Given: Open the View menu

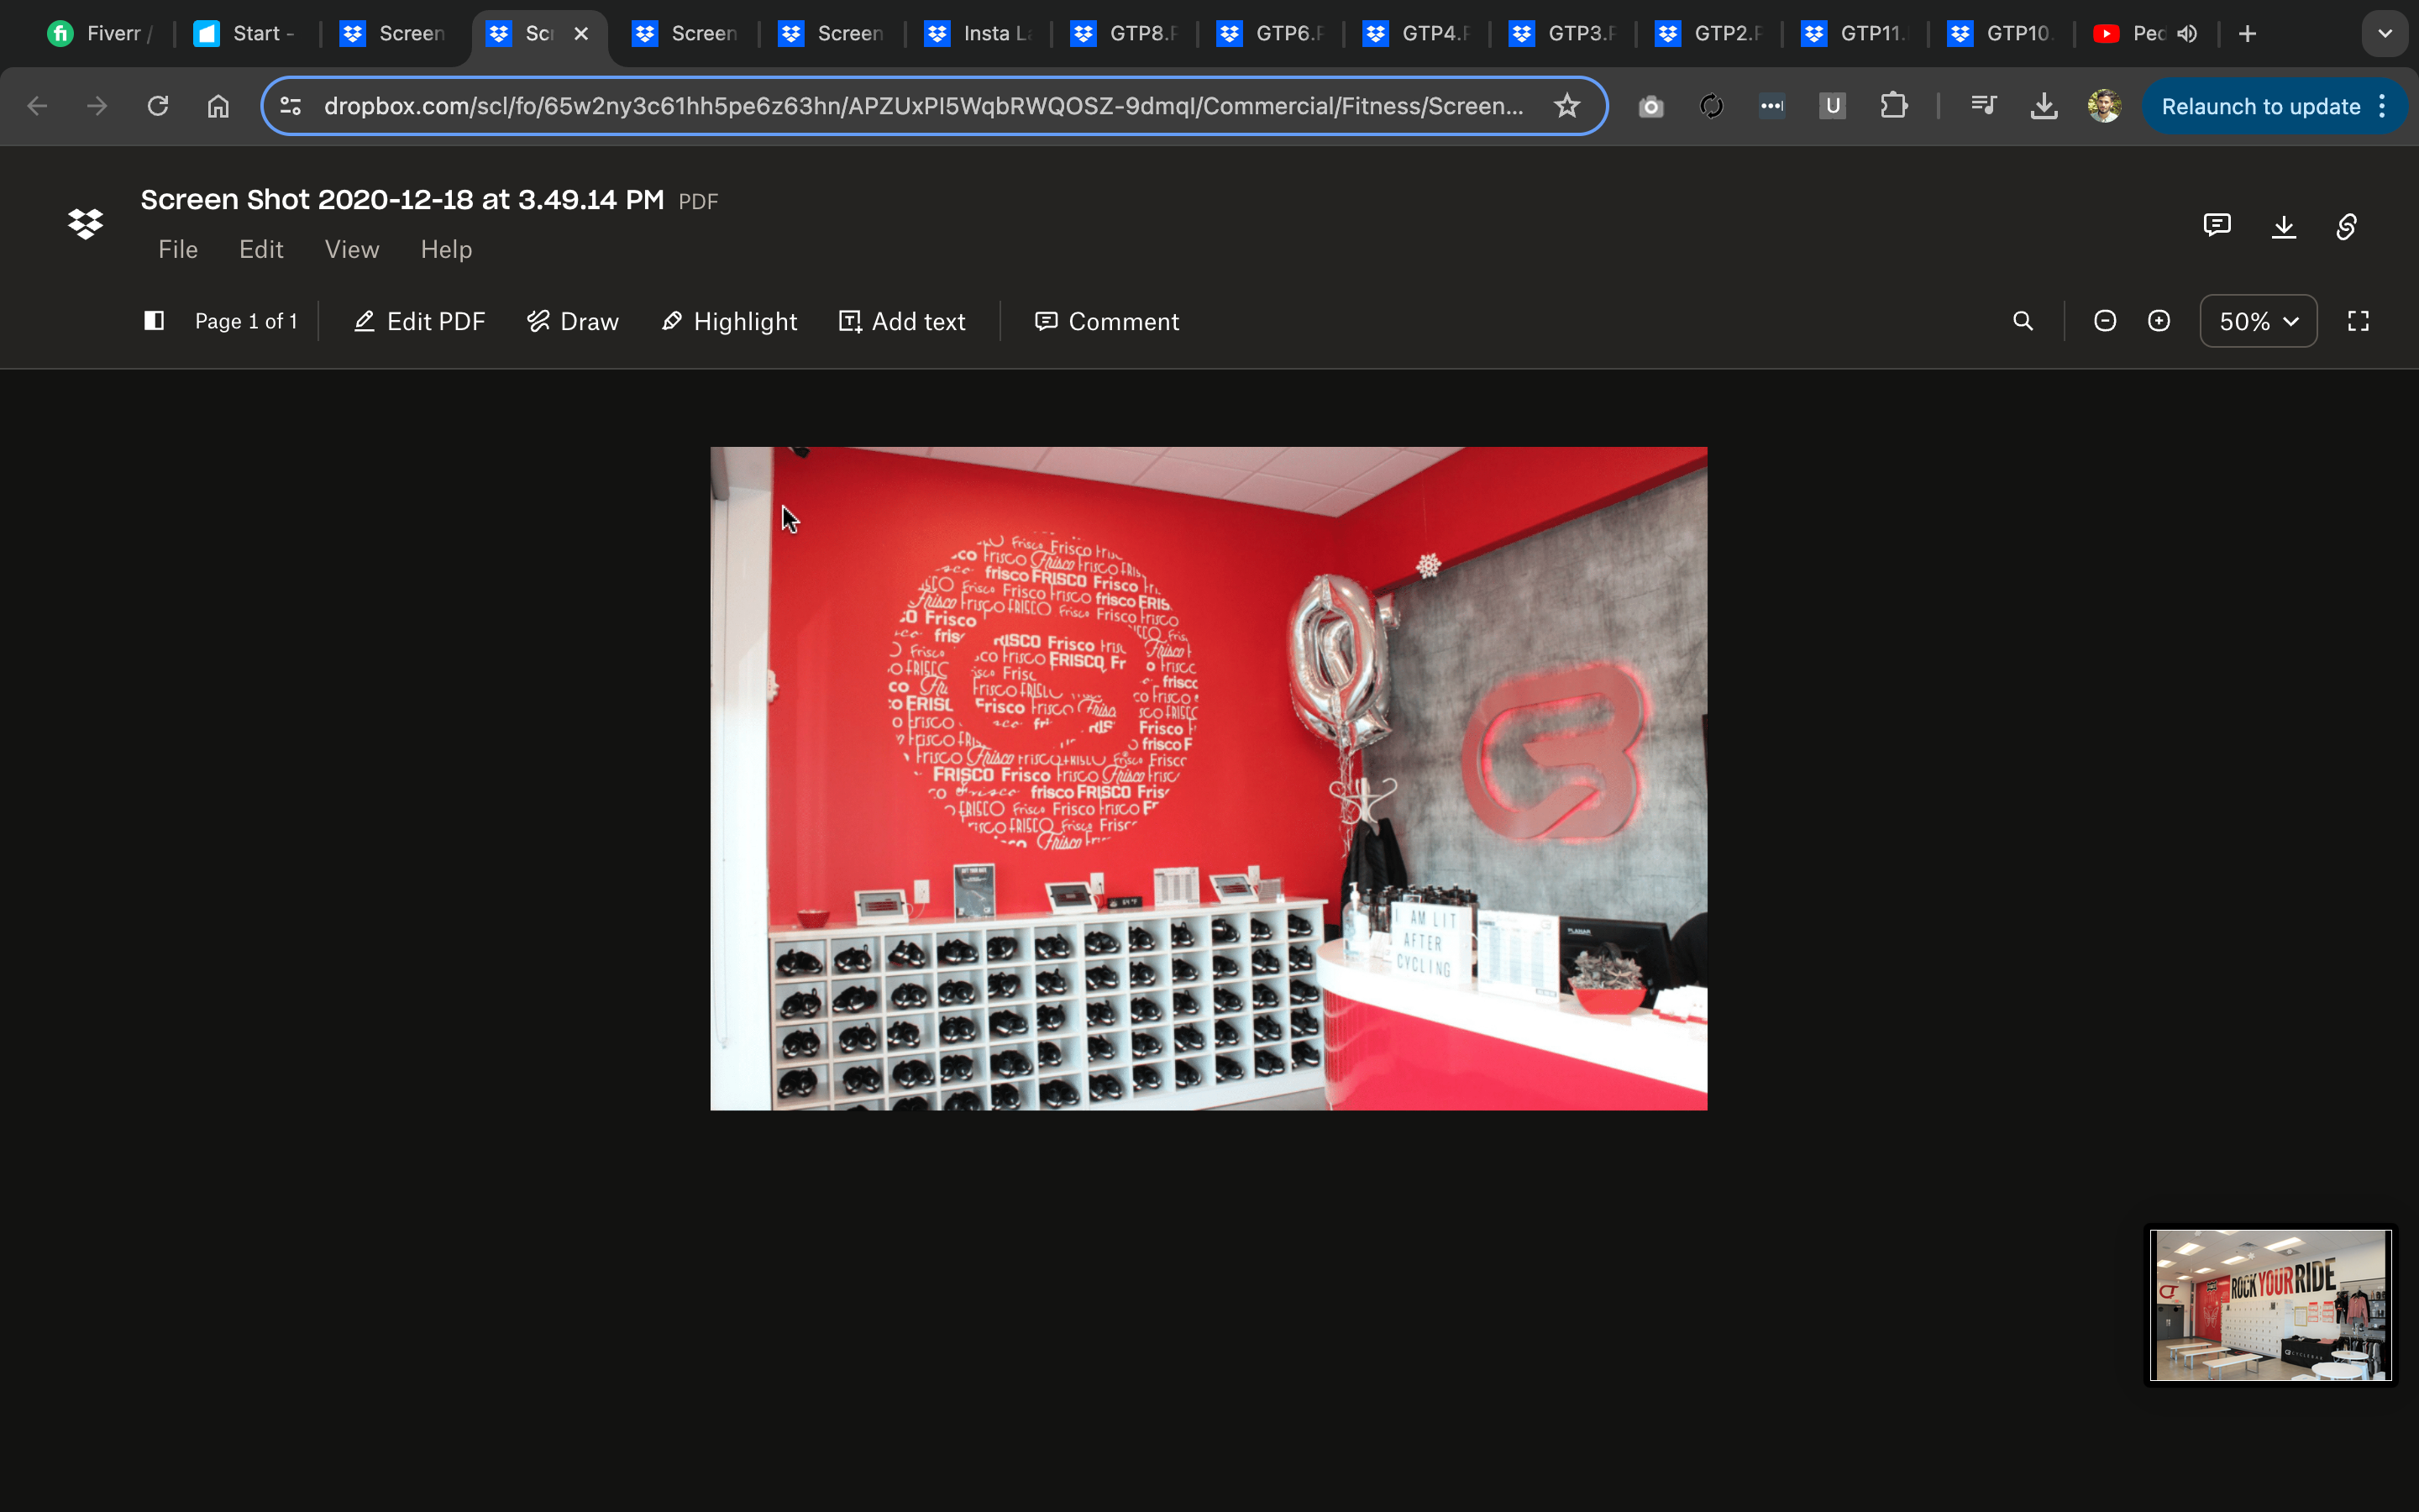Looking at the screenshot, I should 352,249.
